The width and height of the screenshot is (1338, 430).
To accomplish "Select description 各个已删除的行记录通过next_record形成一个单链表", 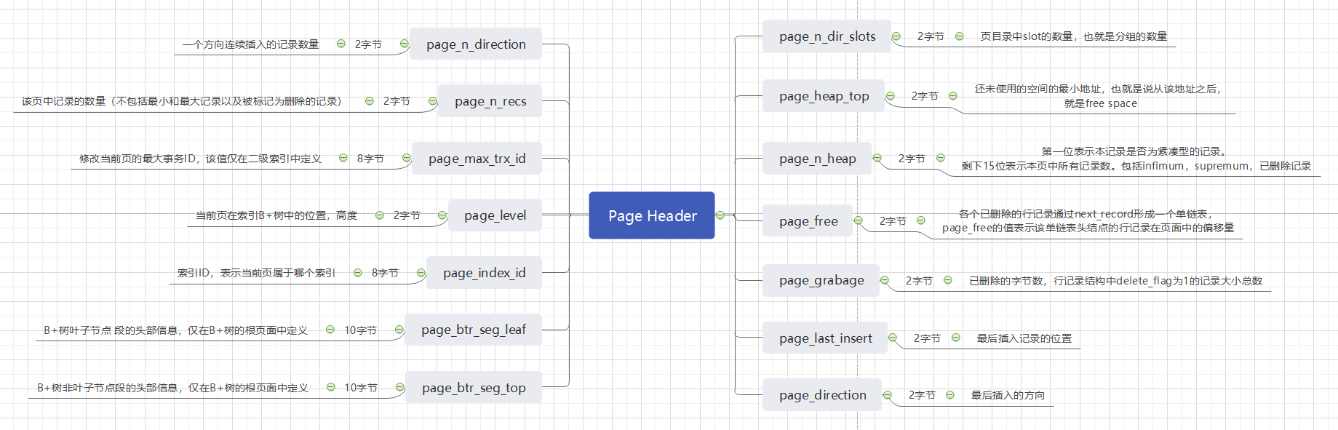I will click(x=1088, y=220).
